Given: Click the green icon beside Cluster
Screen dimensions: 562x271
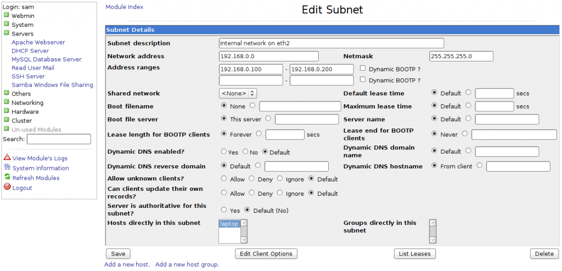Looking at the screenshot, I should click(7, 120).
